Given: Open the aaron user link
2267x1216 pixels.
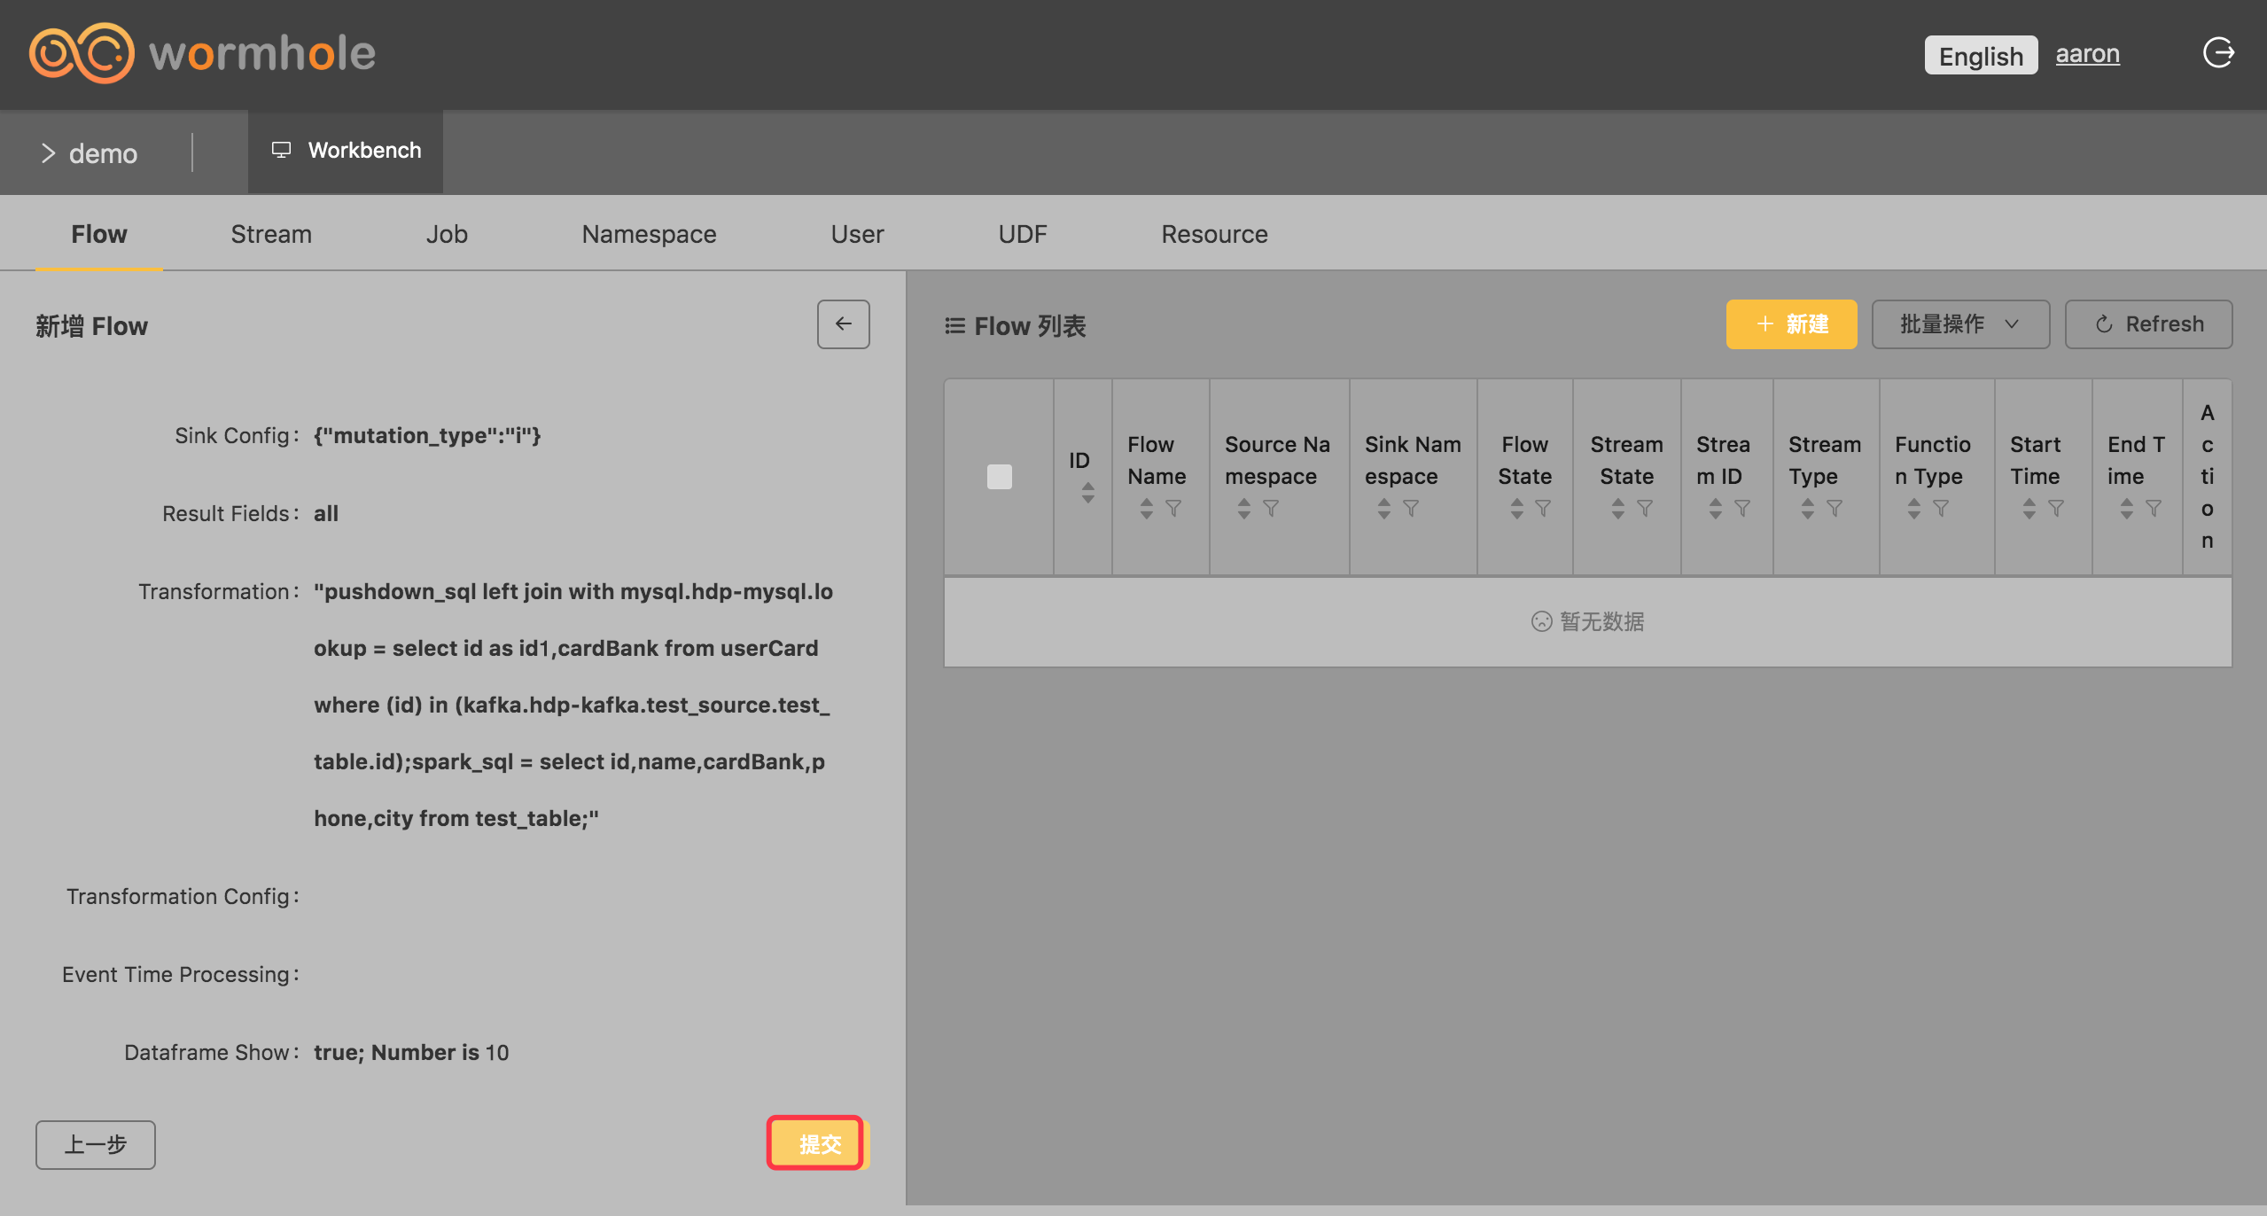Looking at the screenshot, I should (2087, 54).
